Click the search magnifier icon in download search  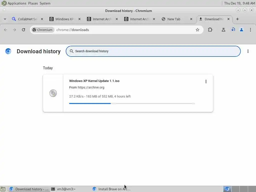pyautogui.click(x=71, y=51)
